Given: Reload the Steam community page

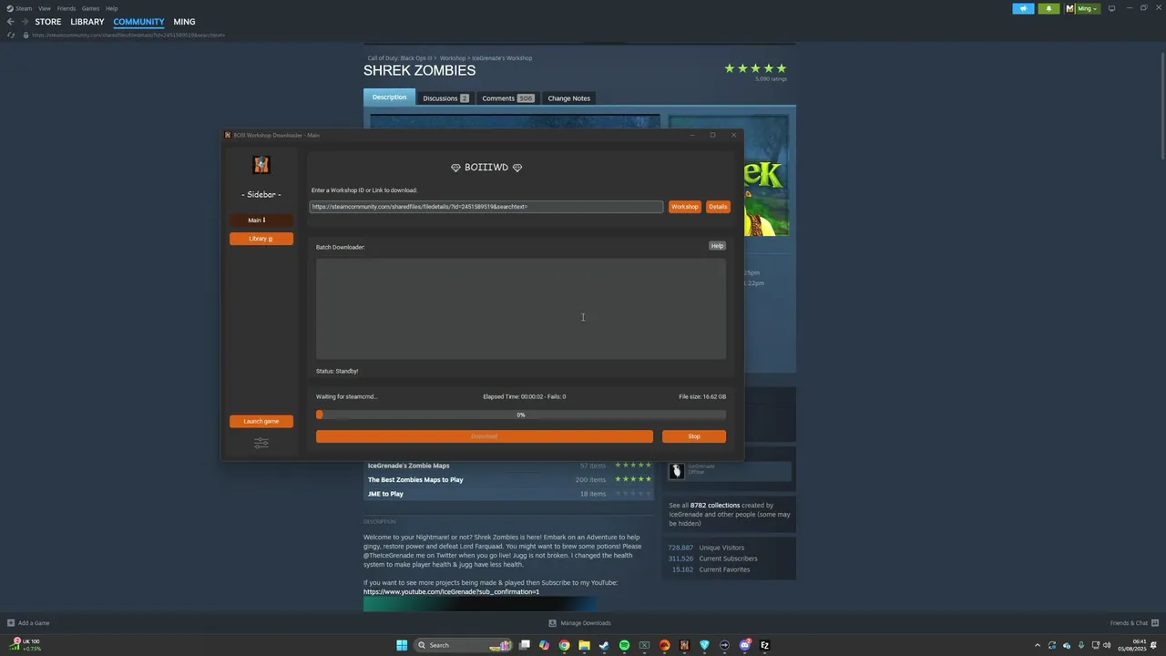Looking at the screenshot, I should point(11,36).
